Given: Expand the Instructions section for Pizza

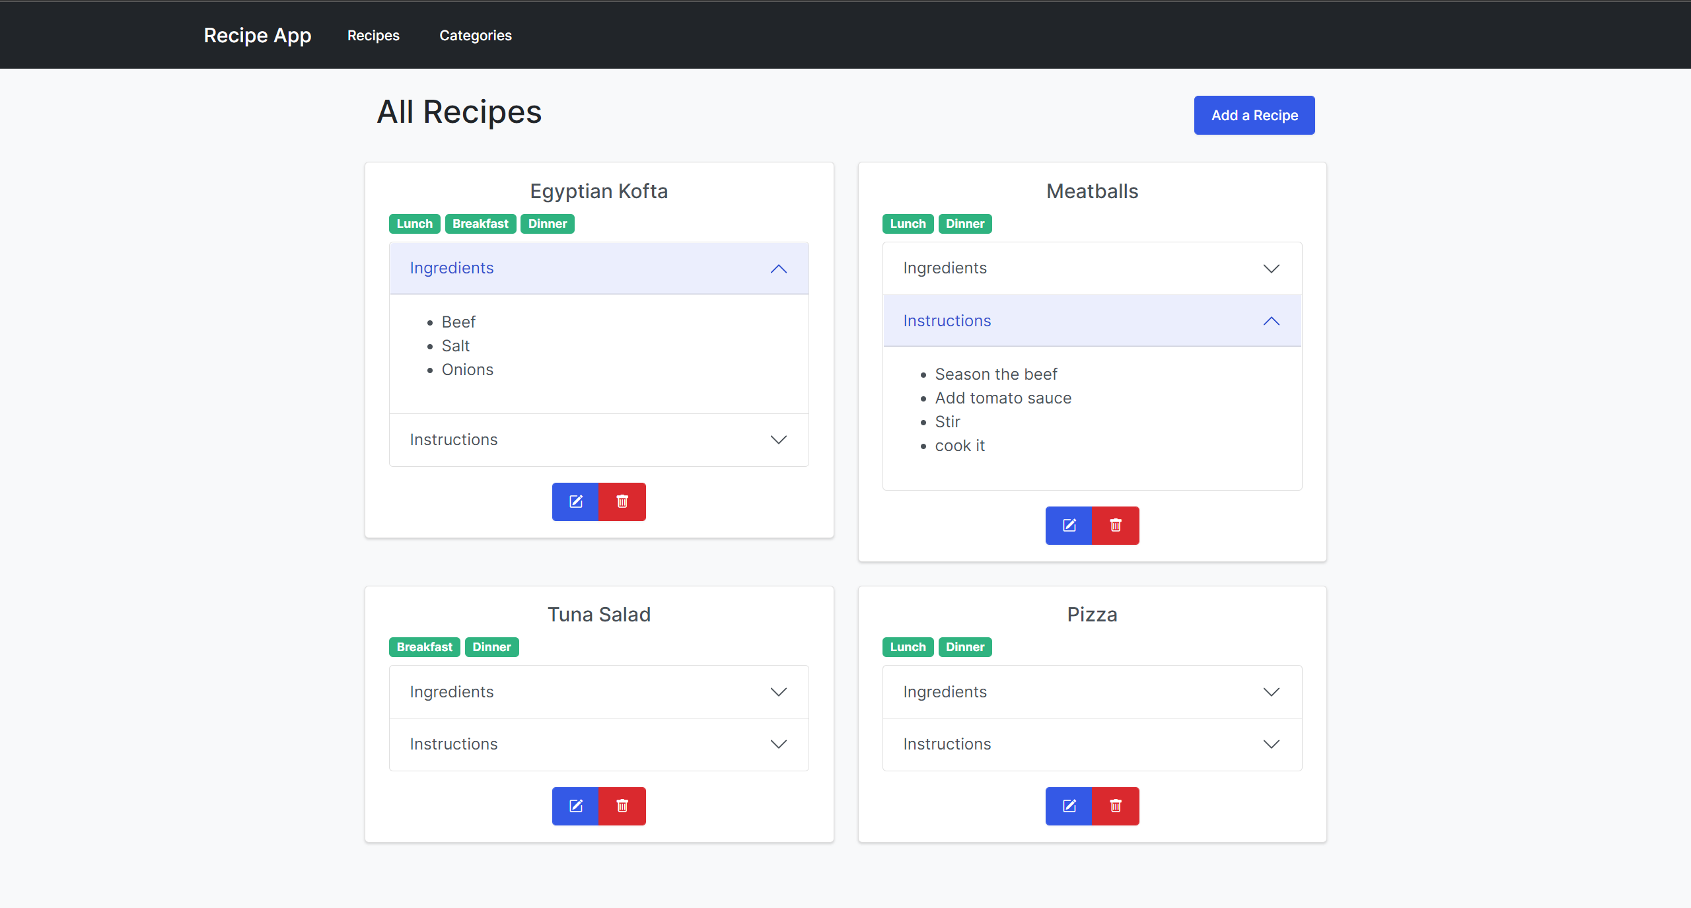Looking at the screenshot, I should (1091, 744).
